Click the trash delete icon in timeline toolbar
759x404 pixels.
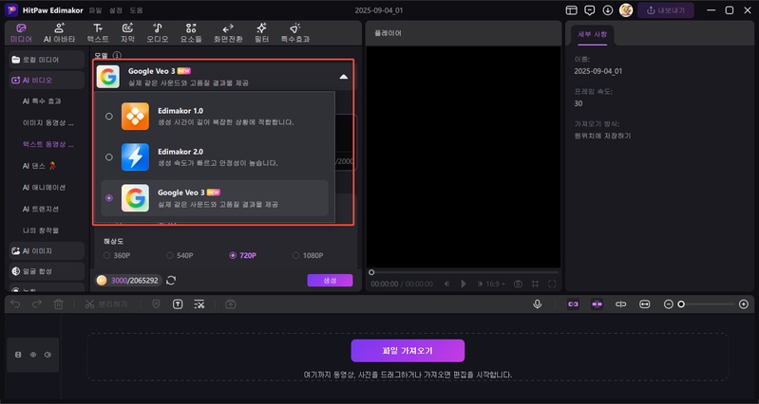pos(58,304)
